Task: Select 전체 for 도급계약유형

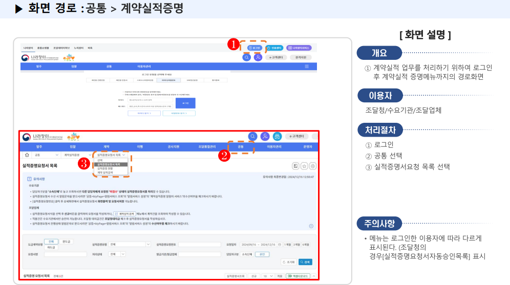Action: (x=51, y=242)
